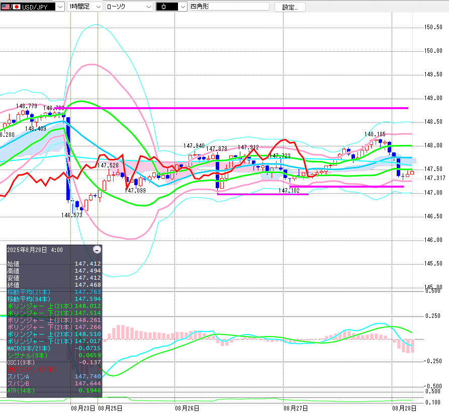
Task: Select the pink ボリンジャー 下 147.266 row
Action: [54, 327]
